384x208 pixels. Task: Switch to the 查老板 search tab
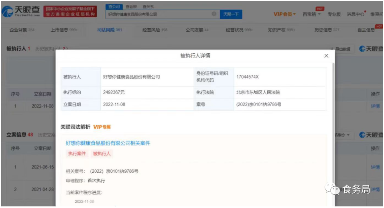130,7
